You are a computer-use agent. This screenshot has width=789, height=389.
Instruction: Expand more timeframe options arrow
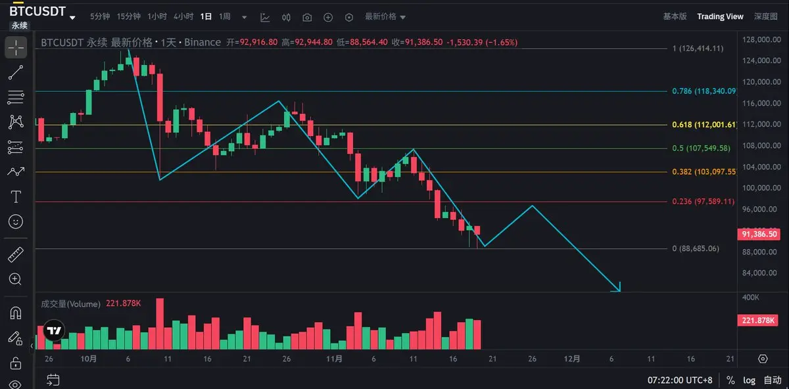(x=245, y=17)
